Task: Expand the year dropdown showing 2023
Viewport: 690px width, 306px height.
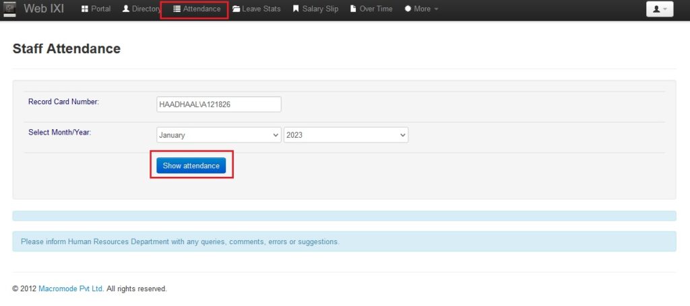Action: (x=346, y=135)
